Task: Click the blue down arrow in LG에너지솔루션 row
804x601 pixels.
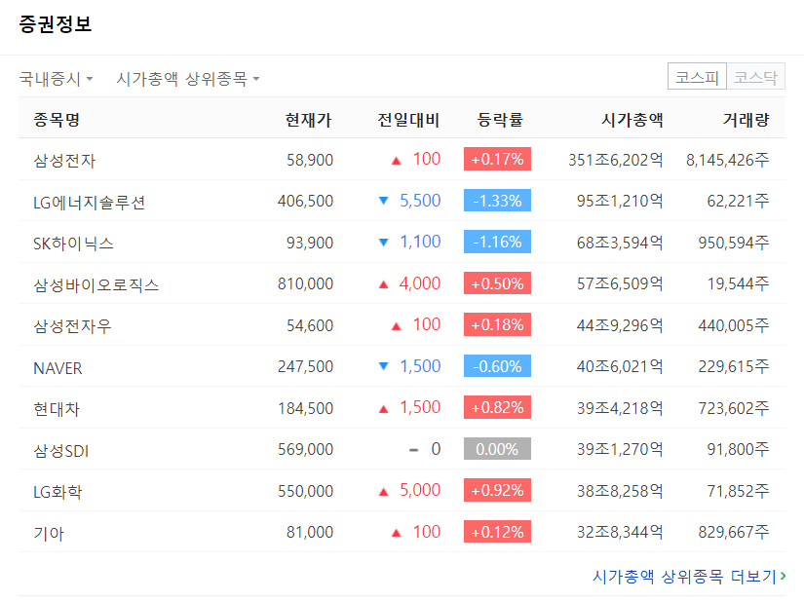Action: click(383, 201)
